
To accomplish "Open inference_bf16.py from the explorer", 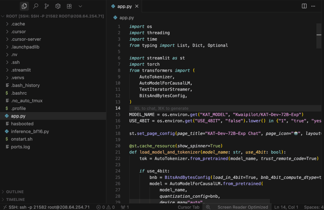I will [x=30, y=131].
